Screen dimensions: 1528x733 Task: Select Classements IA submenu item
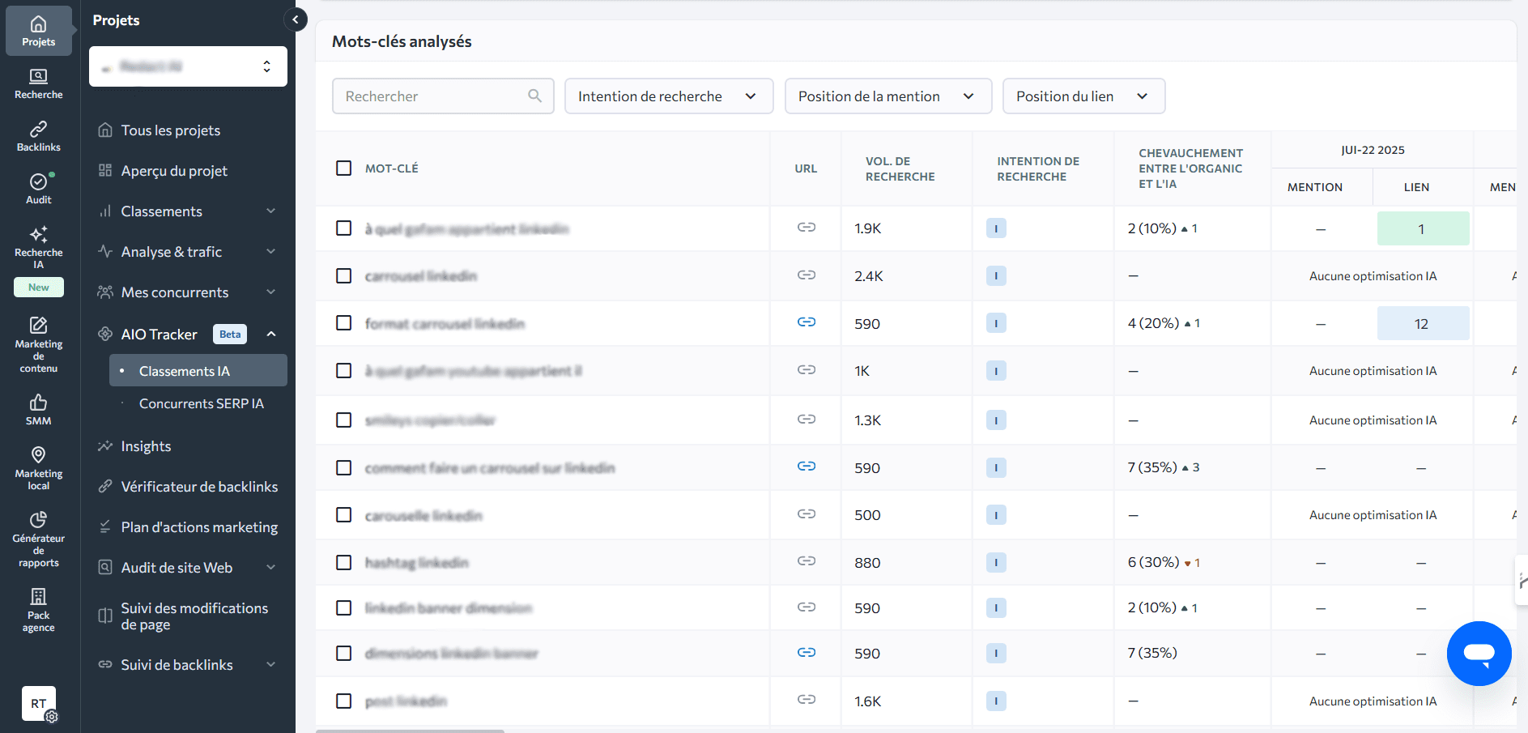click(198, 370)
